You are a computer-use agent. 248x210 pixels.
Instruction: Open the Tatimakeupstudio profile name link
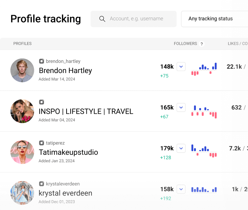pos(68,152)
